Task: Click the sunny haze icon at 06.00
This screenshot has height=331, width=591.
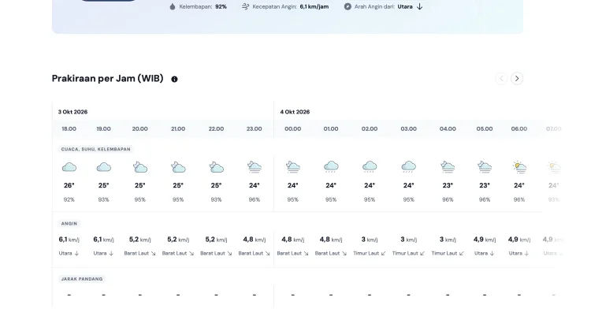Action: click(519, 166)
